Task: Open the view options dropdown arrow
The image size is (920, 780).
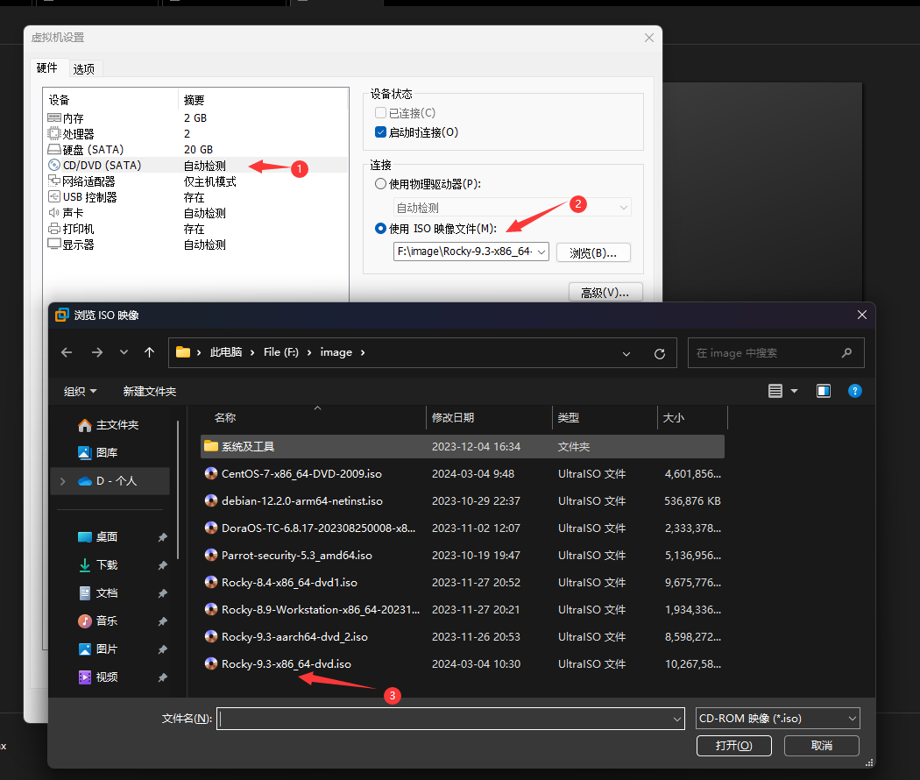Action: (x=795, y=391)
